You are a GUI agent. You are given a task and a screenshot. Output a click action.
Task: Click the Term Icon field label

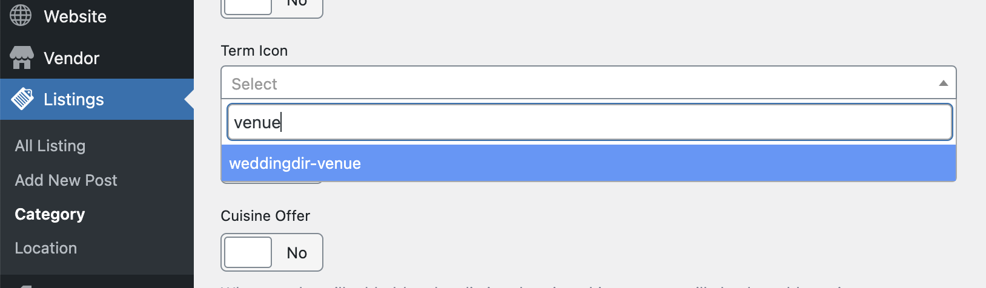click(254, 51)
